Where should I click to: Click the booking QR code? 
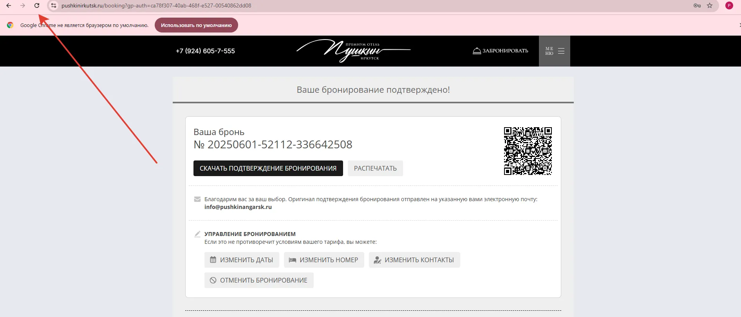tap(528, 151)
